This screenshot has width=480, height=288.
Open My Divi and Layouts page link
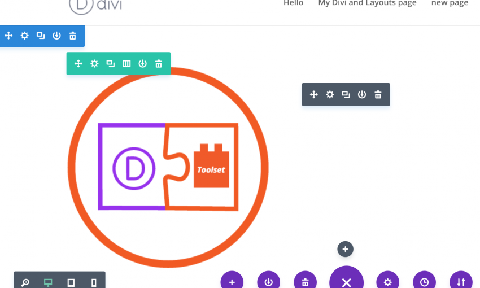point(368,3)
